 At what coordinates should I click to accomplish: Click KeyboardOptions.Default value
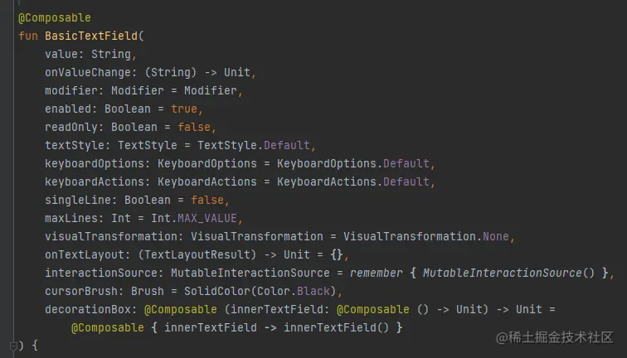[x=353, y=163]
